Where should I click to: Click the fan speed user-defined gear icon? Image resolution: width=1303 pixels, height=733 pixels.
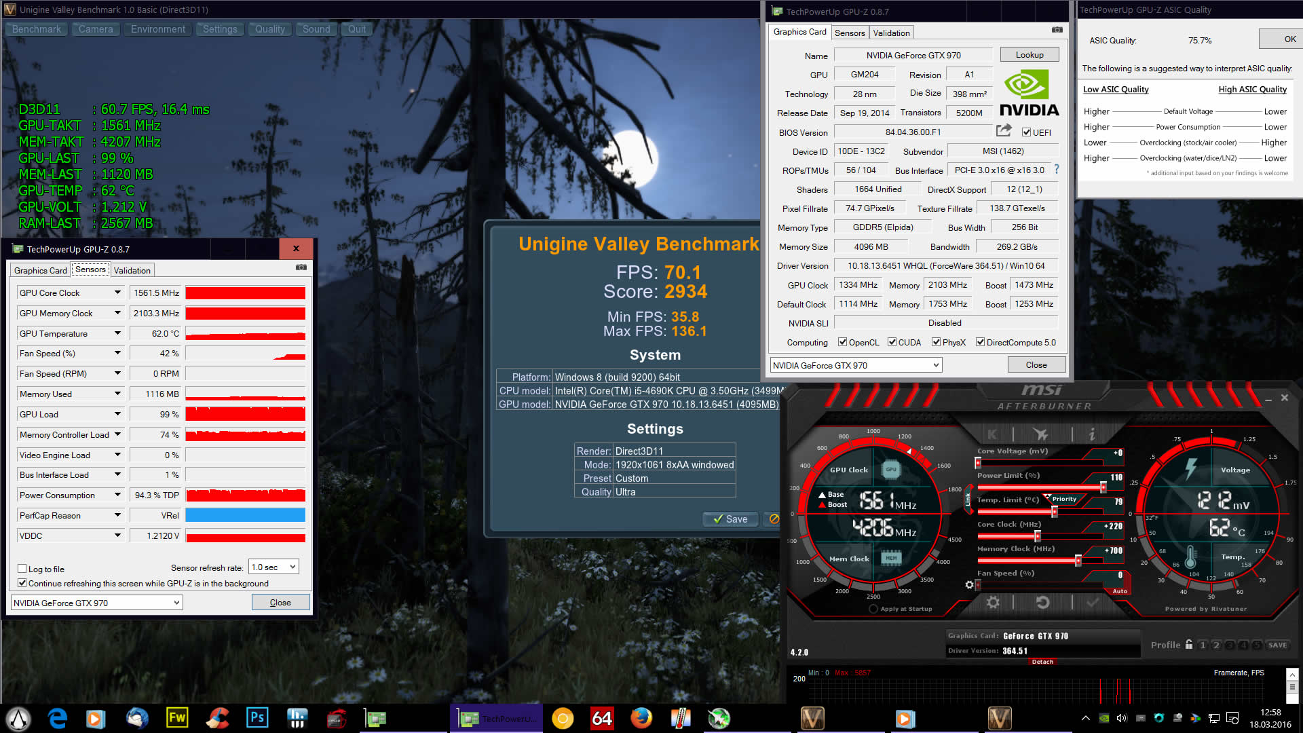coord(970,584)
